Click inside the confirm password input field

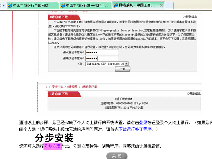tap(102, 58)
